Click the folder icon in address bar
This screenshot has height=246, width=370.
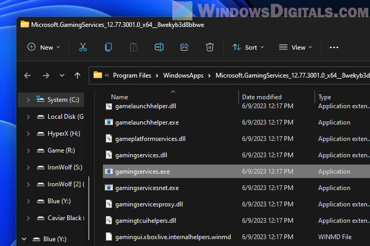[98, 75]
